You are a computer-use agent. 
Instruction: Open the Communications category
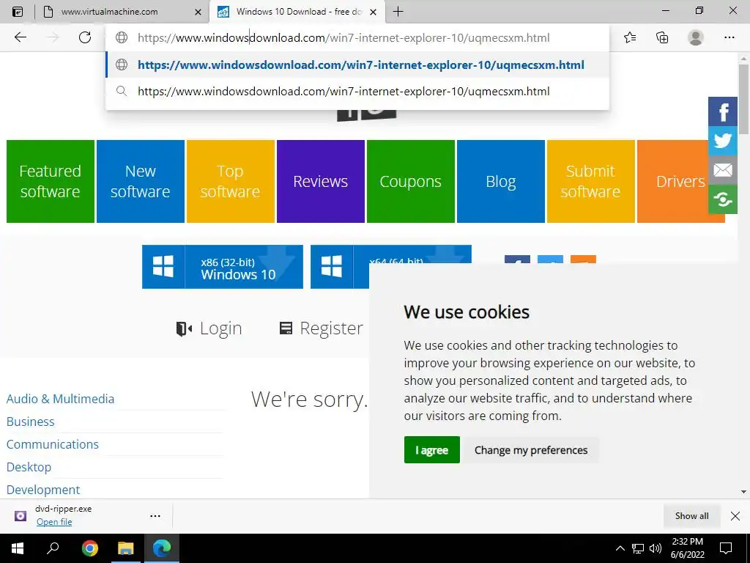[x=53, y=444]
